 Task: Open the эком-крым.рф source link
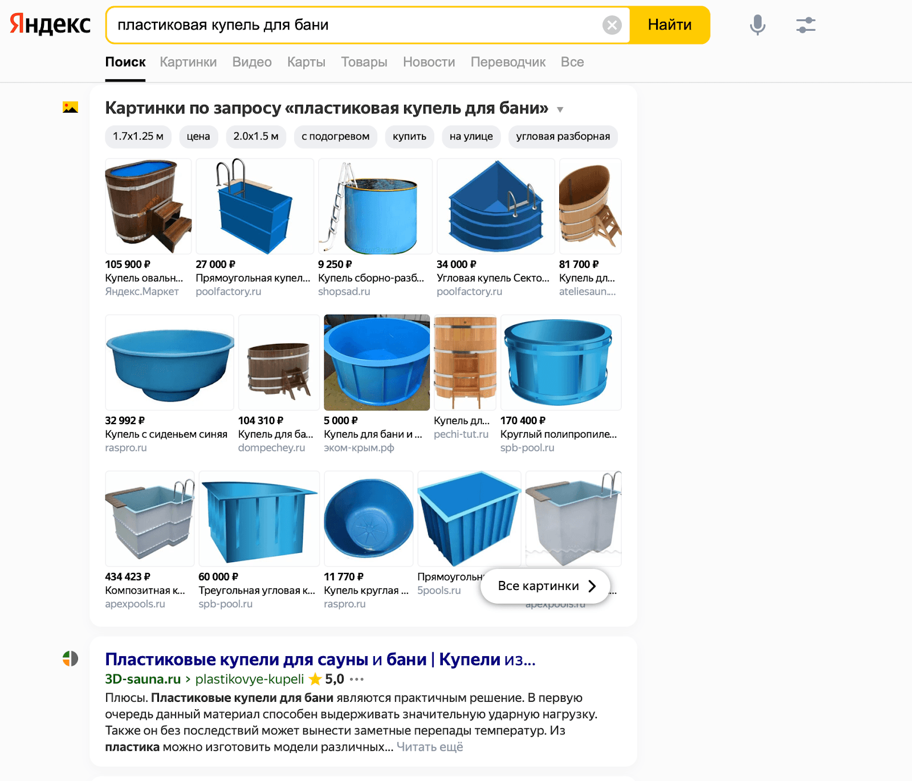(x=359, y=448)
